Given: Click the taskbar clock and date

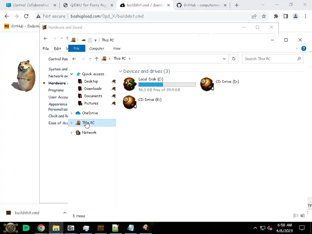Looking at the screenshot, I should pos(285,228).
